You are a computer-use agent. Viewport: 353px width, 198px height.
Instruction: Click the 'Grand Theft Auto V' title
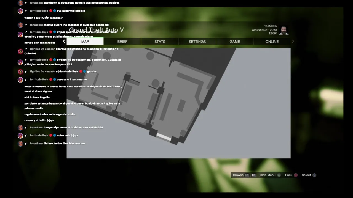coord(96,30)
